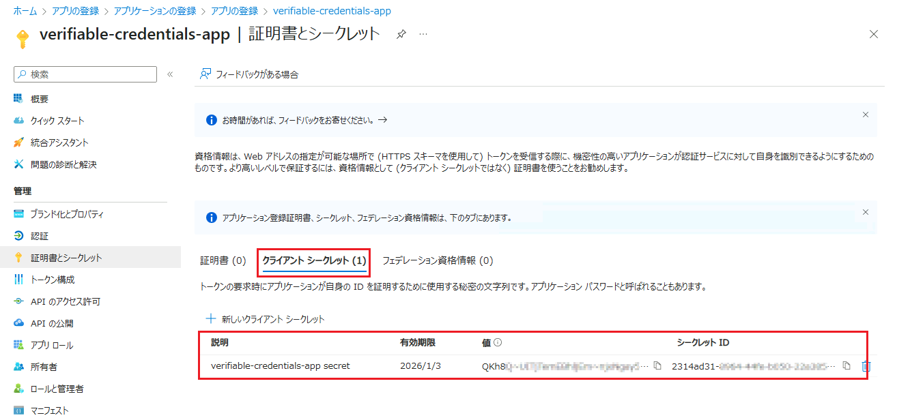Copy the secret ID to clipboard

coord(846,366)
